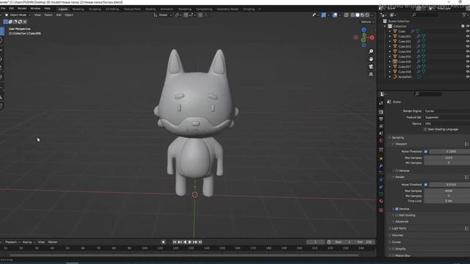Open the World properties tab icon
Screen dimensions: 470x264
pos(381,141)
